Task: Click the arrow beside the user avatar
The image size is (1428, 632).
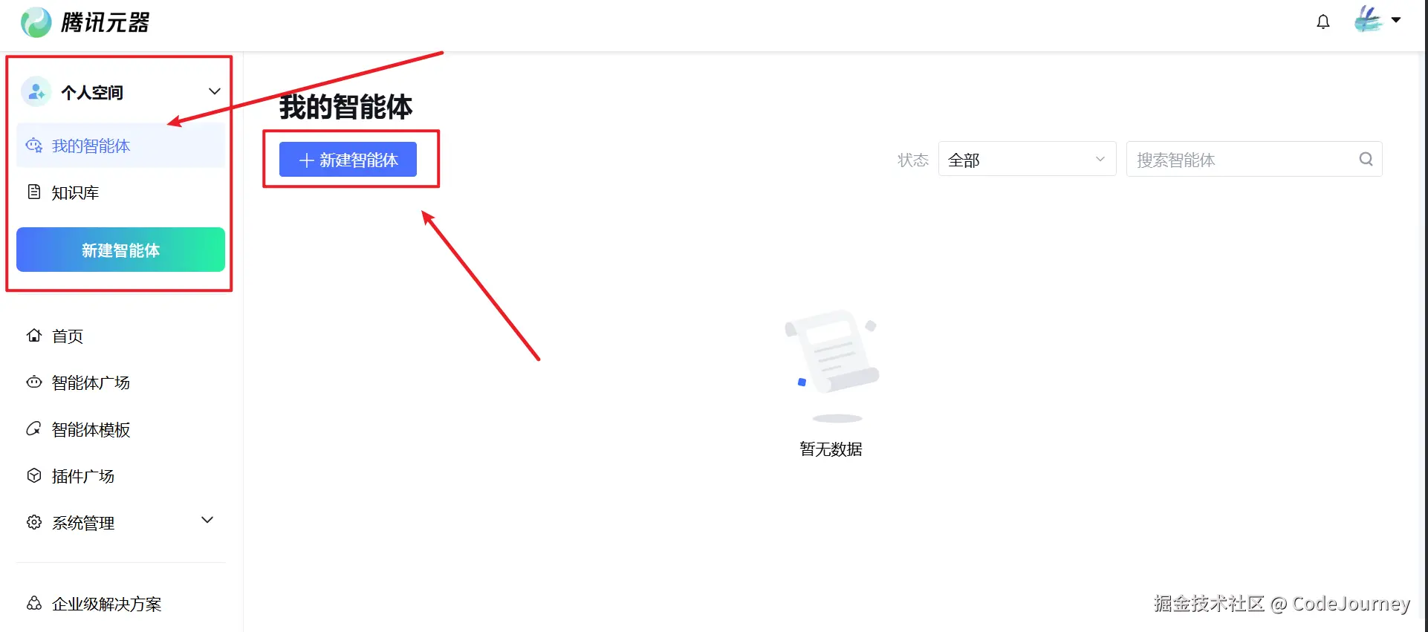Action: pyautogui.click(x=1396, y=20)
